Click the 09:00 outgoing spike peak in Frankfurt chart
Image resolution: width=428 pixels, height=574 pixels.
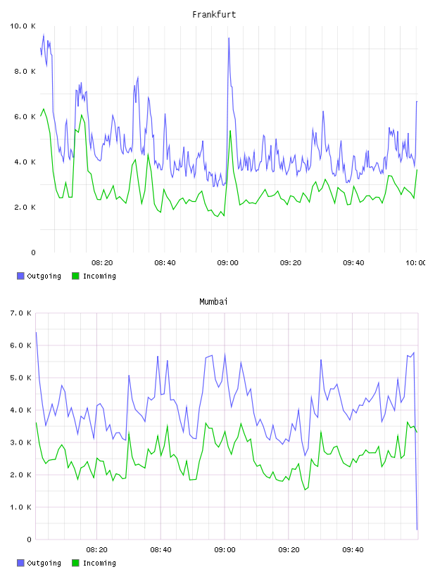pyautogui.click(x=229, y=38)
